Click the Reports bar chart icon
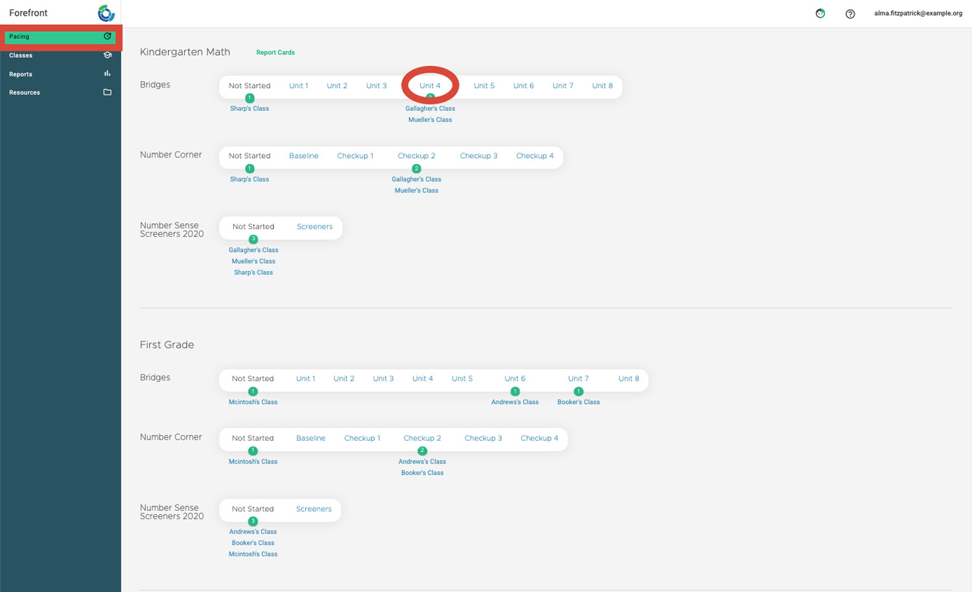Image resolution: width=972 pixels, height=592 pixels. coord(108,74)
